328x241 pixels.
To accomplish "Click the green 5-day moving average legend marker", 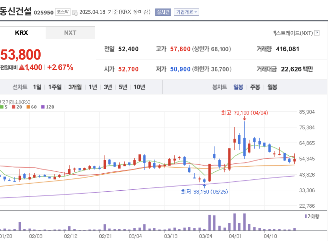I will tap(2, 107).
